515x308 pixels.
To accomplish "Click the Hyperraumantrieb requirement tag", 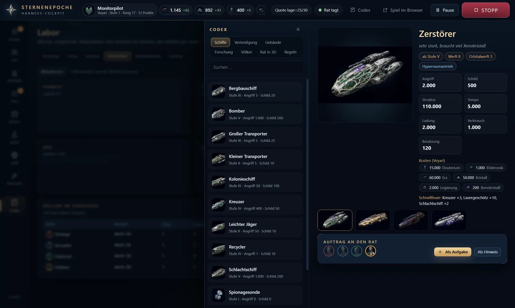I will point(437,66).
